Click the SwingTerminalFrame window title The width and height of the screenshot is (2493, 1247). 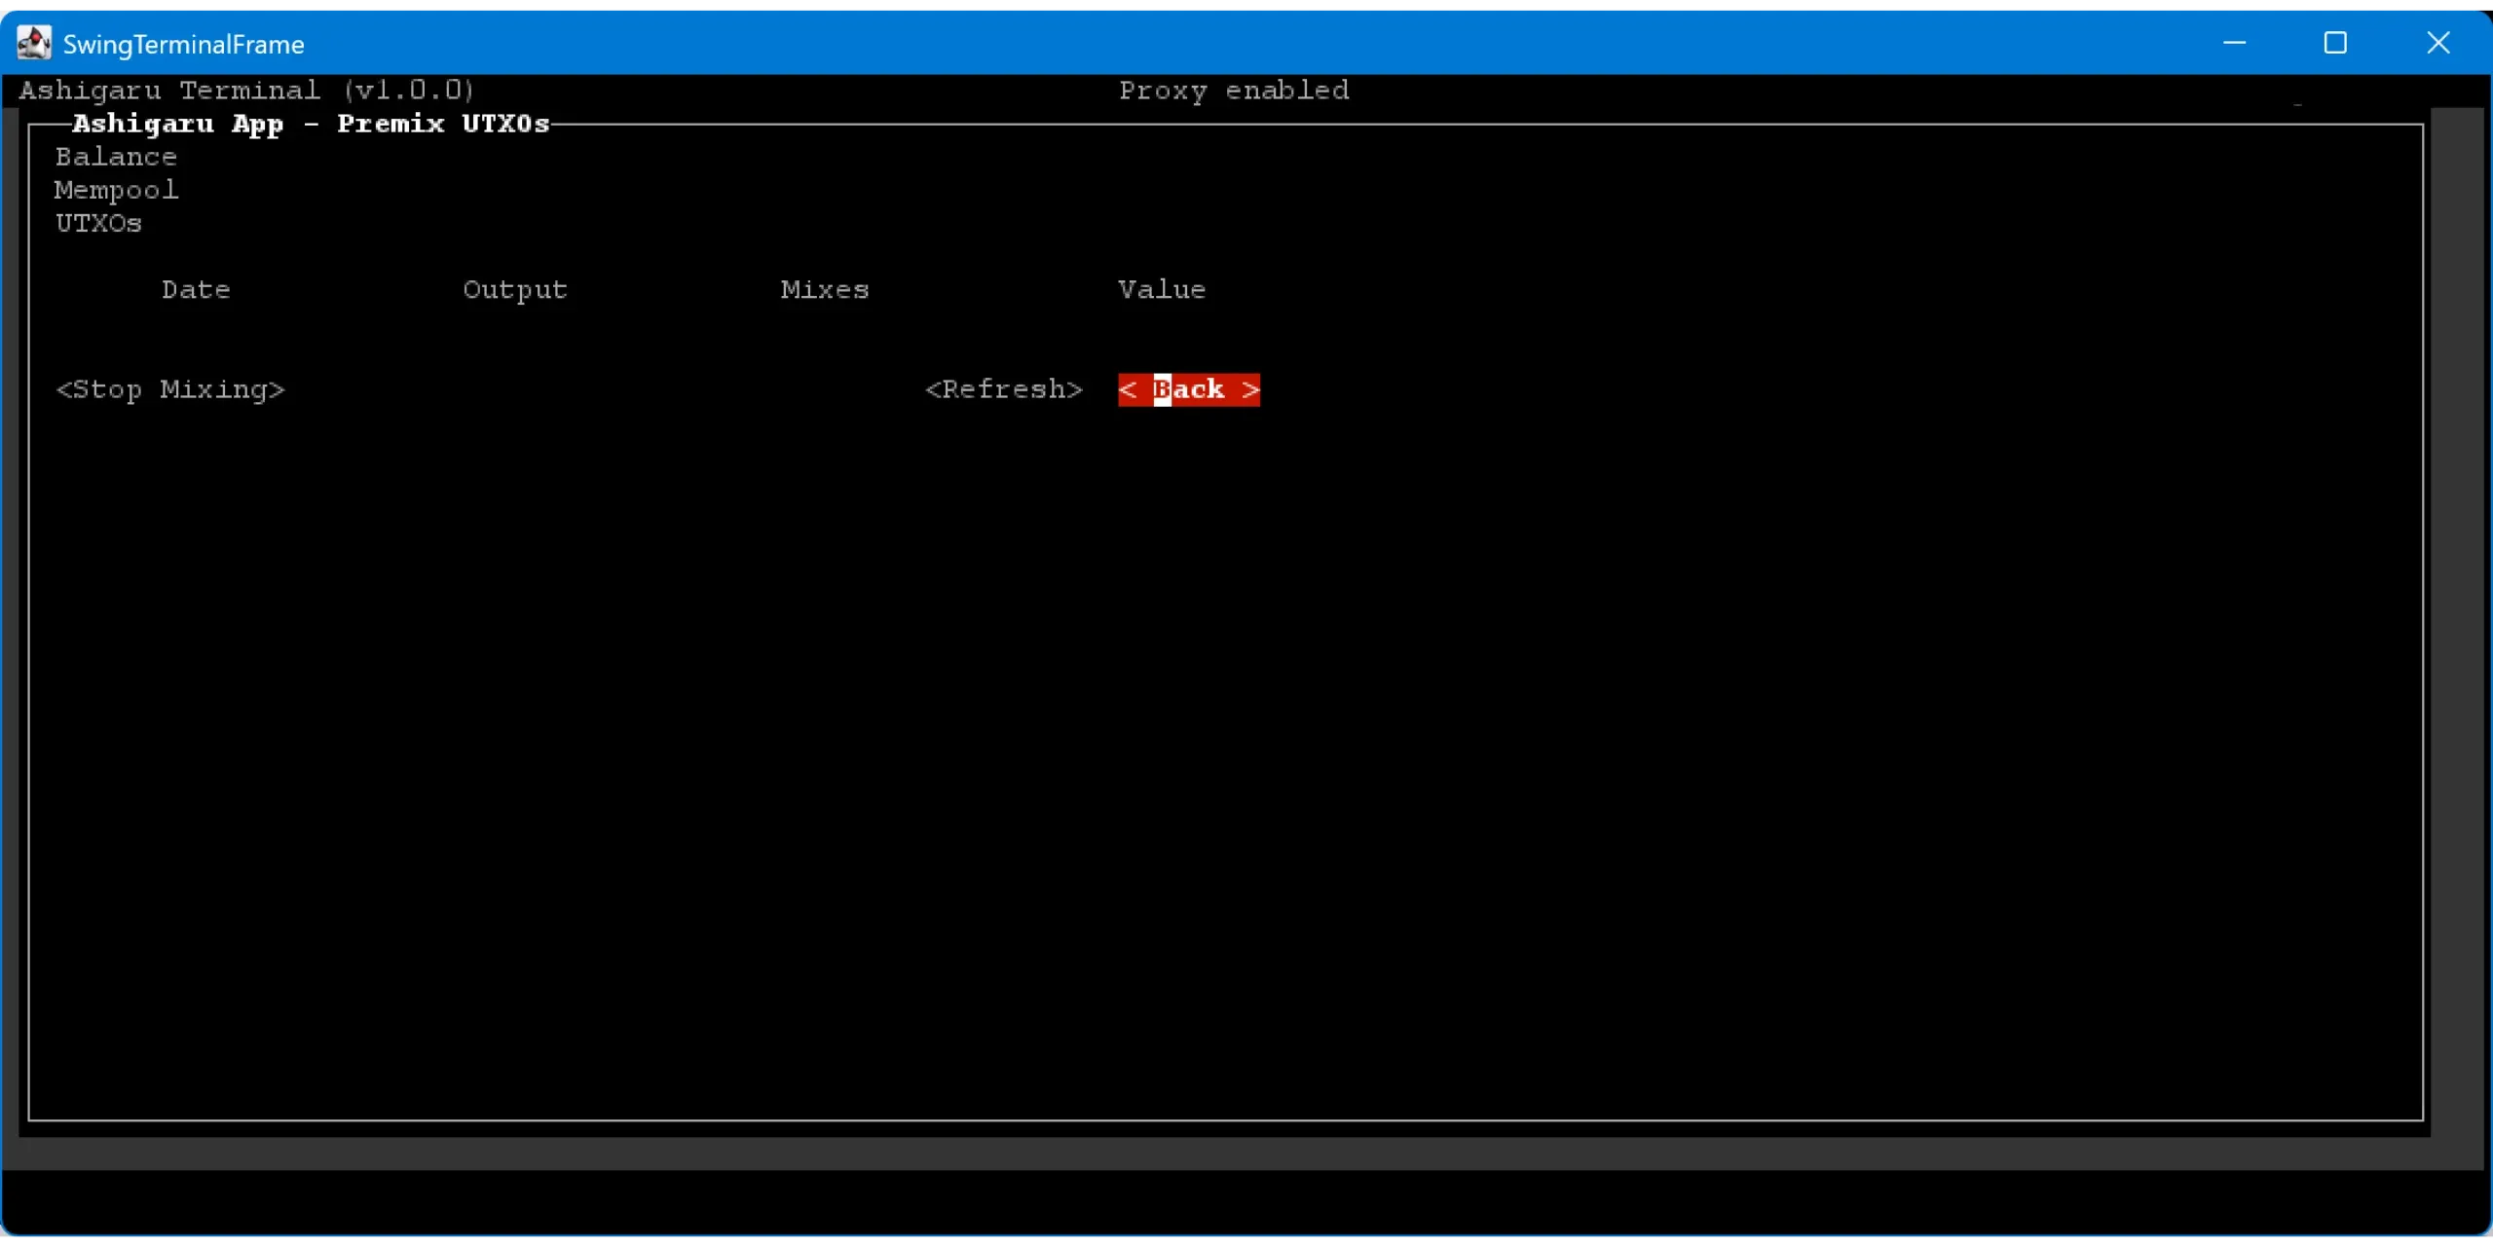coord(183,44)
